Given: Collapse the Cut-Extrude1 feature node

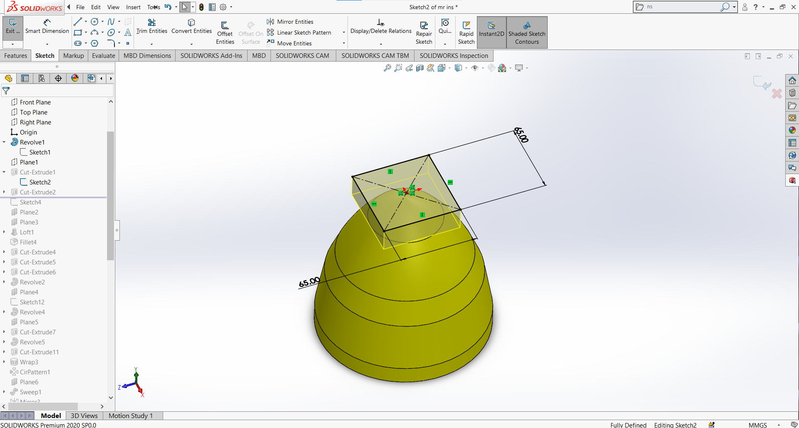Looking at the screenshot, I should (4, 172).
